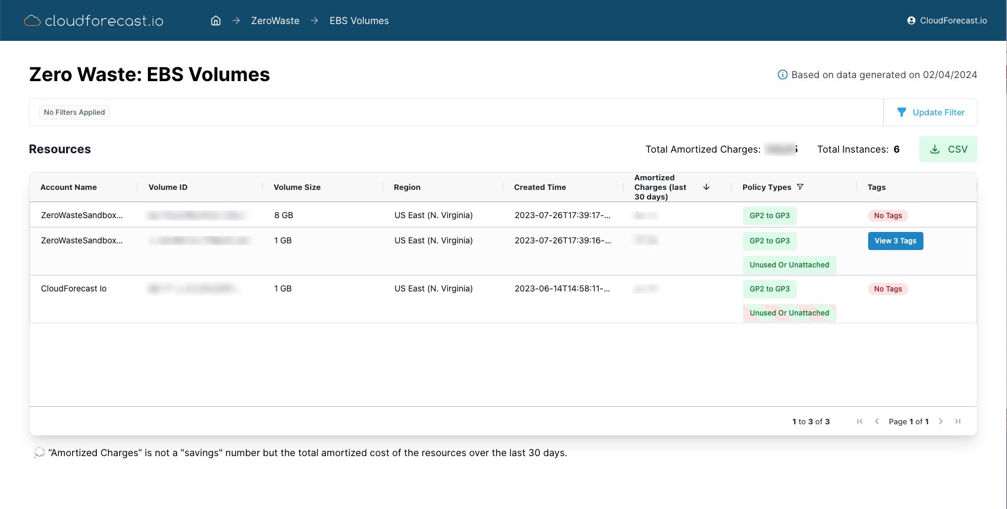The height and width of the screenshot is (509, 1007).
Task: Click the No Filters Applied chip
Action: (75, 112)
